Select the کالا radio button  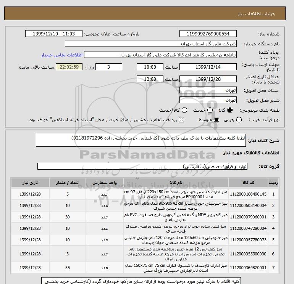click(x=230, y=110)
